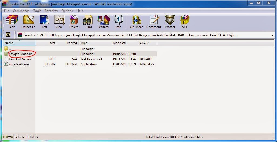This screenshot has height=142, width=277.
Task: Click the key icon in status bar
Action: click(x=11, y=137)
